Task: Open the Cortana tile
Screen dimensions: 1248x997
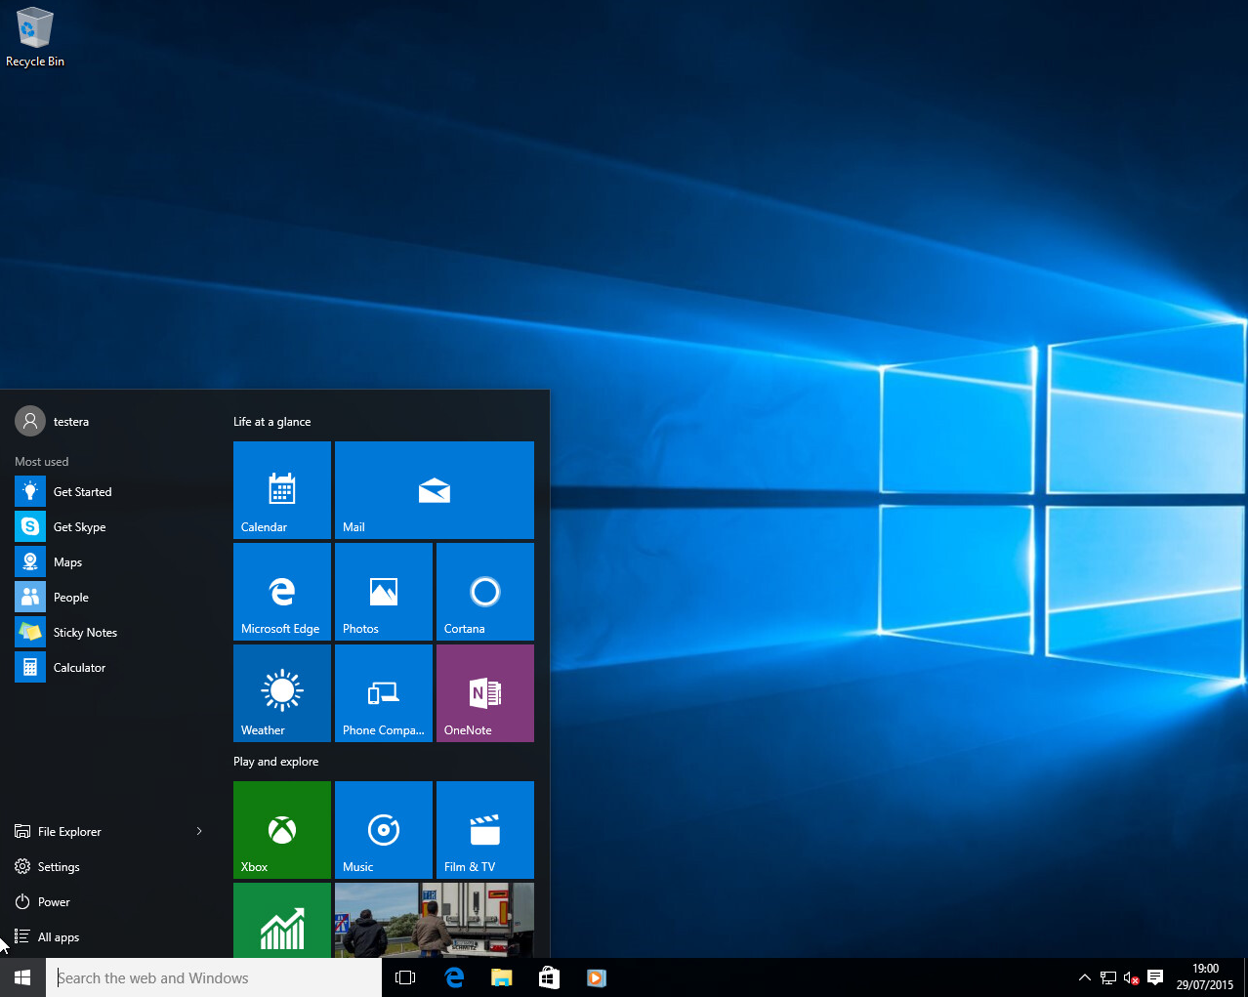Action: coord(485,592)
